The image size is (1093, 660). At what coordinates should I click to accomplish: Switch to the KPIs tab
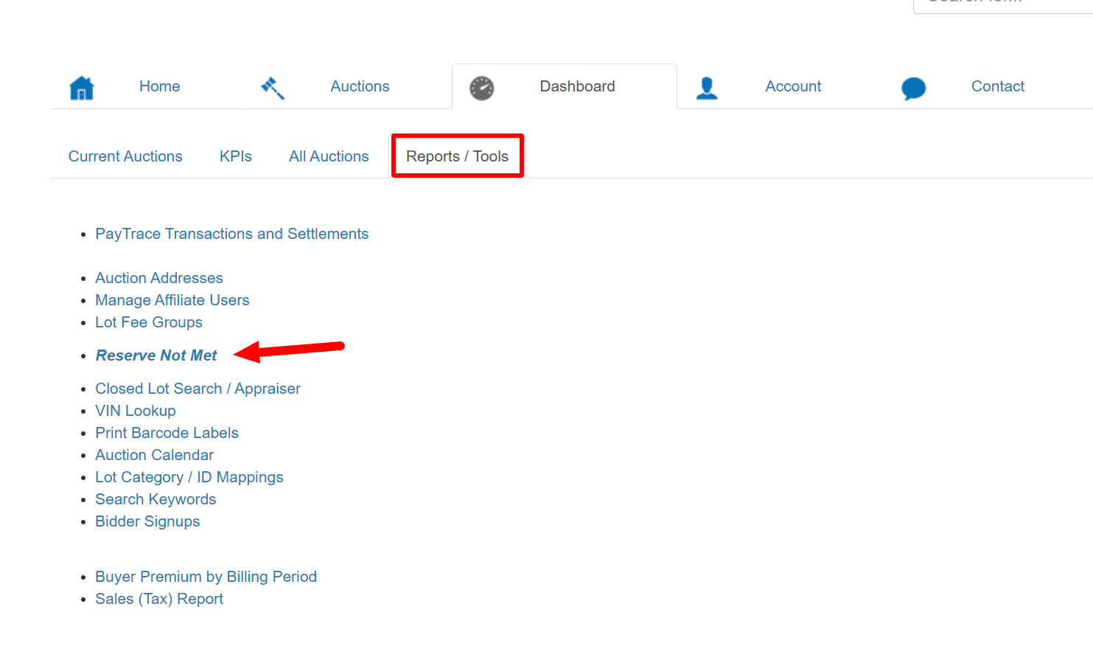[235, 156]
